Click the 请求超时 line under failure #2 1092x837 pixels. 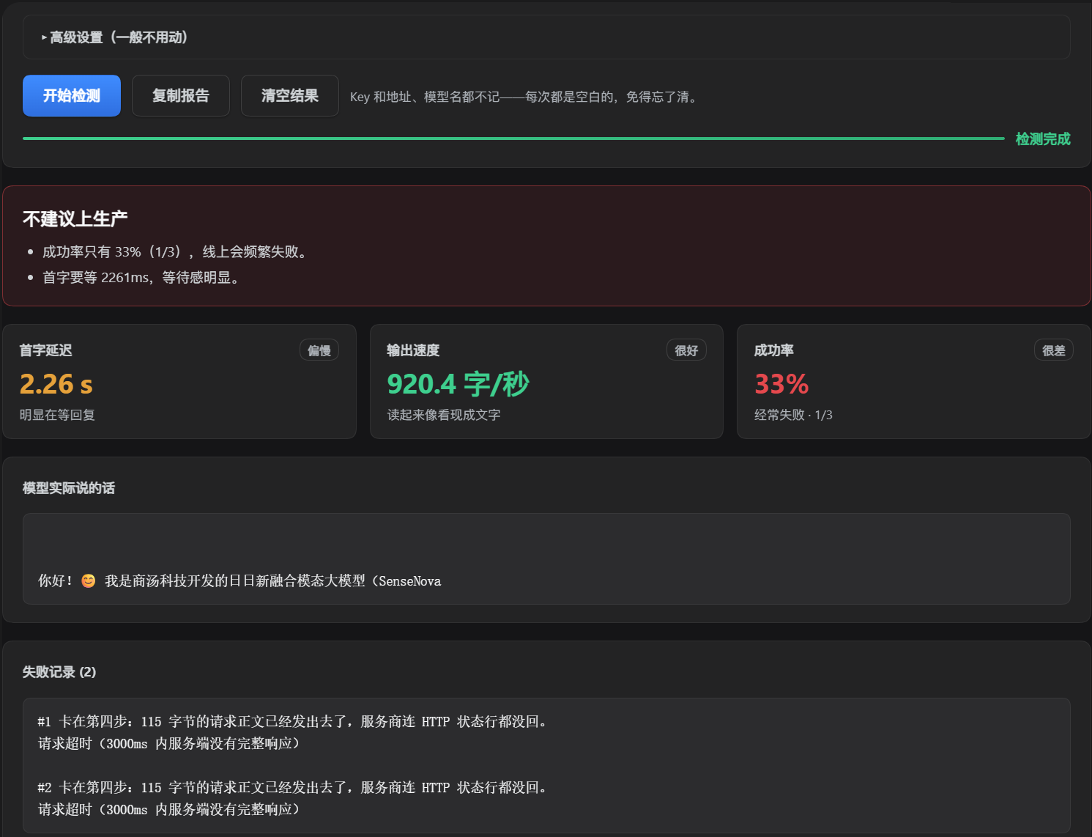168,810
